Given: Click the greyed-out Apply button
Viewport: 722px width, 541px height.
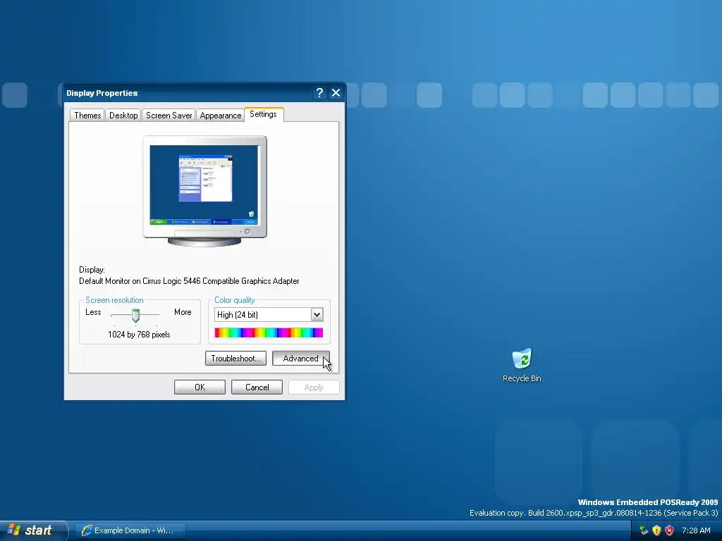Looking at the screenshot, I should pyautogui.click(x=314, y=387).
